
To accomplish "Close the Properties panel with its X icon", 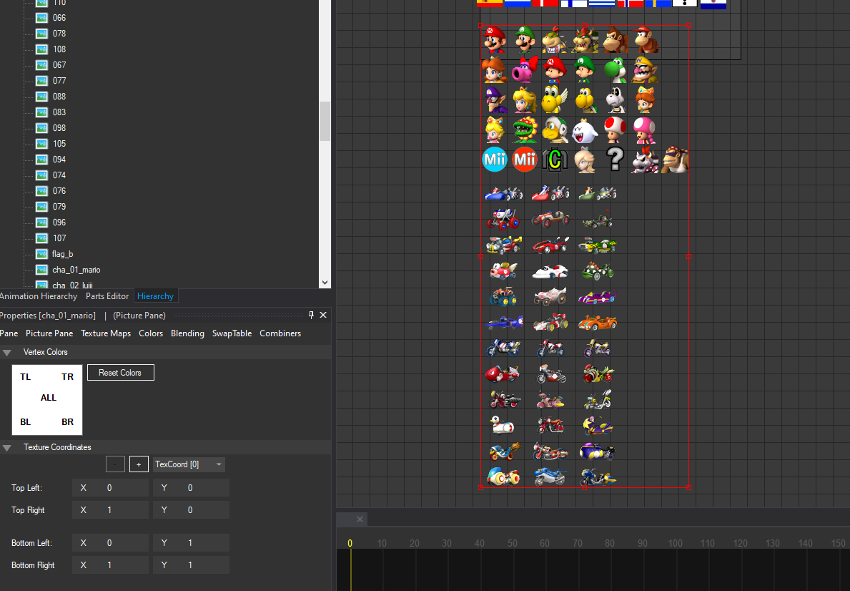I will pyautogui.click(x=323, y=315).
